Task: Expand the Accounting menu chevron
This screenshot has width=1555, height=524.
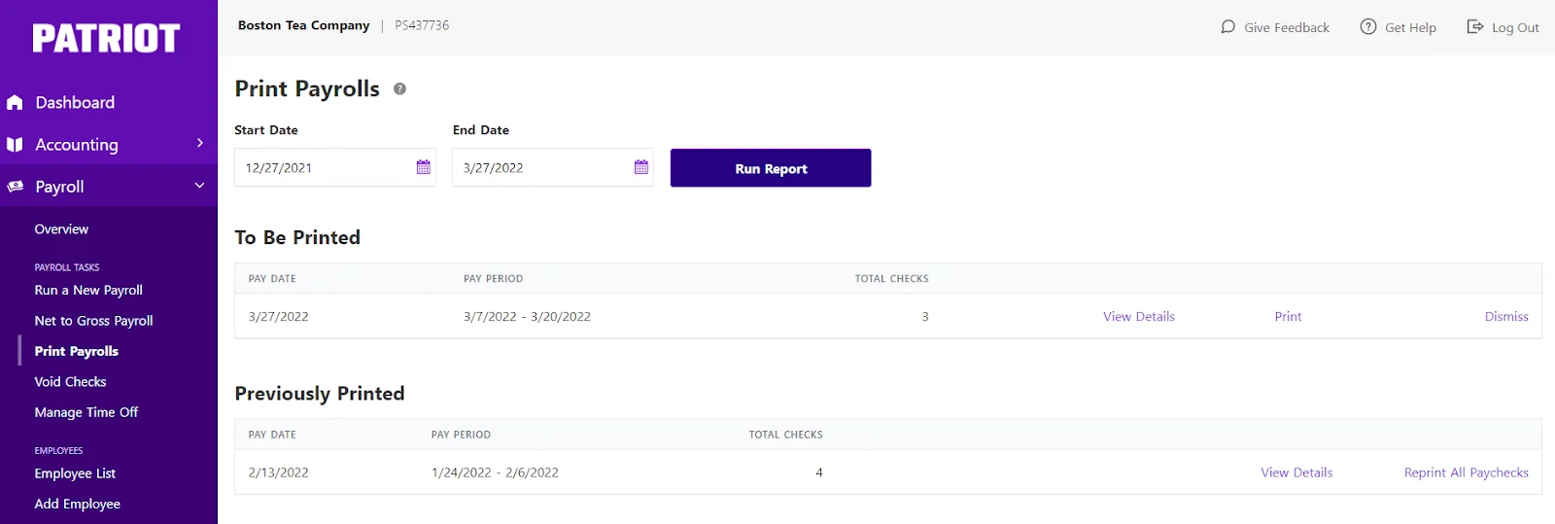Action: tap(200, 143)
